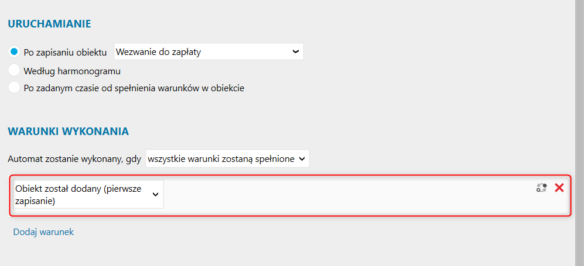Viewport: 584px width, 266px height.
Task: Expand 'wszystkie warunki zostaną spełnione' dropdown
Action: [227, 158]
